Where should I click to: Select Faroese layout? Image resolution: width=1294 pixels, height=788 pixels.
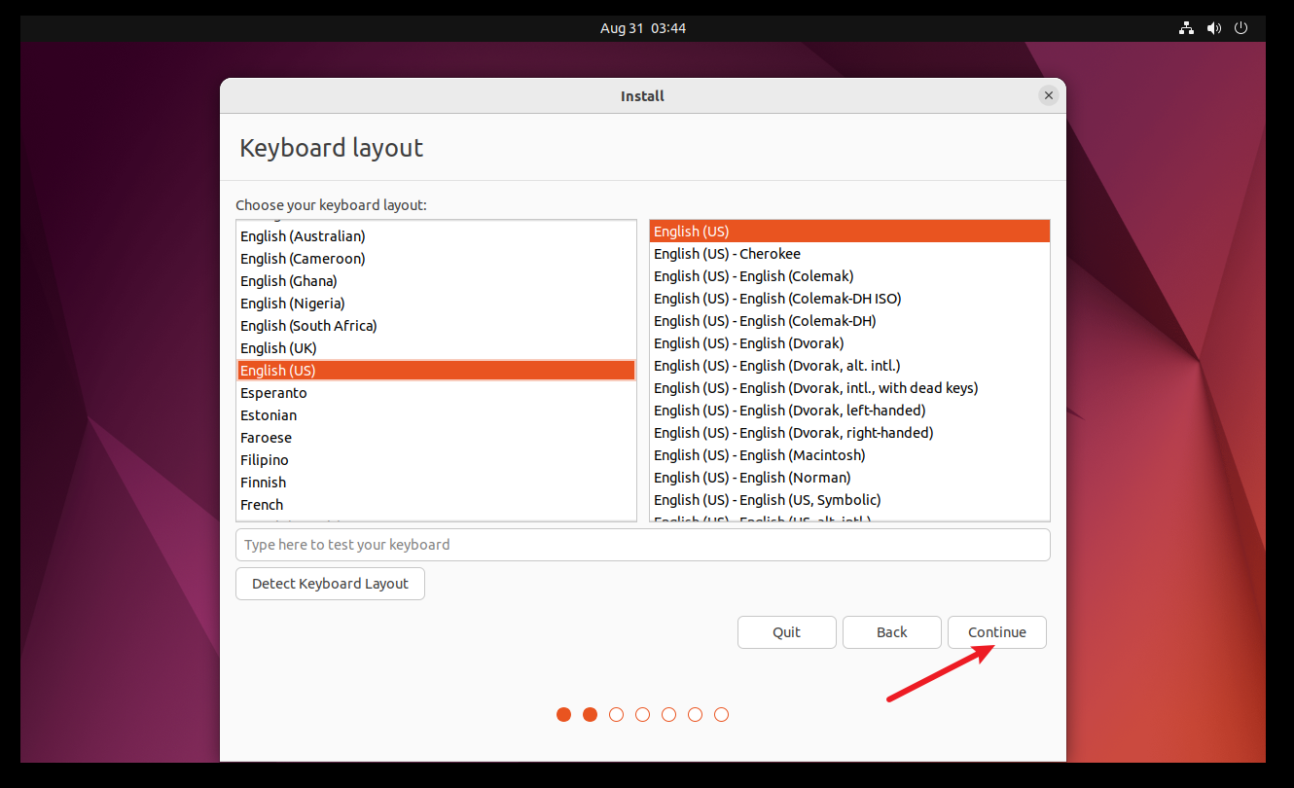(436, 438)
